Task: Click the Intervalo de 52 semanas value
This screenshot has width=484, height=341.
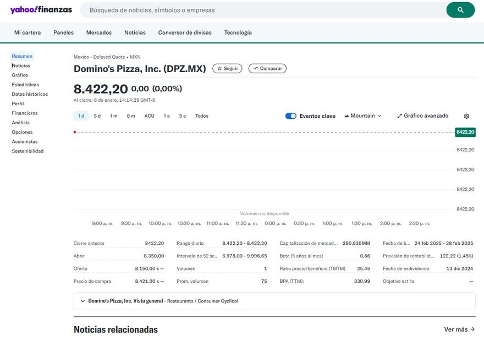Action: (245, 256)
